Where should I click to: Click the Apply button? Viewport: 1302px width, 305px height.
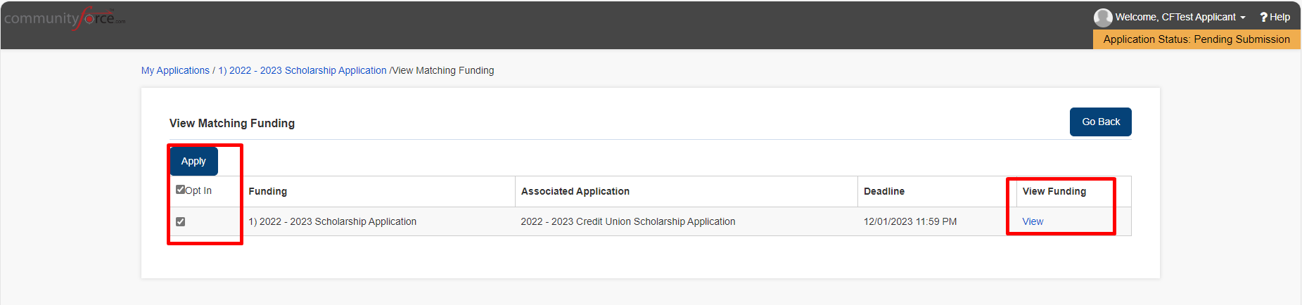click(x=193, y=161)
